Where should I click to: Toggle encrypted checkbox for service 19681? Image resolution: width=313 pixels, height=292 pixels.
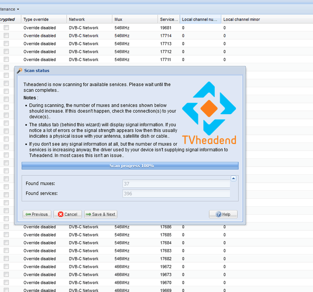tap(6, 27)
